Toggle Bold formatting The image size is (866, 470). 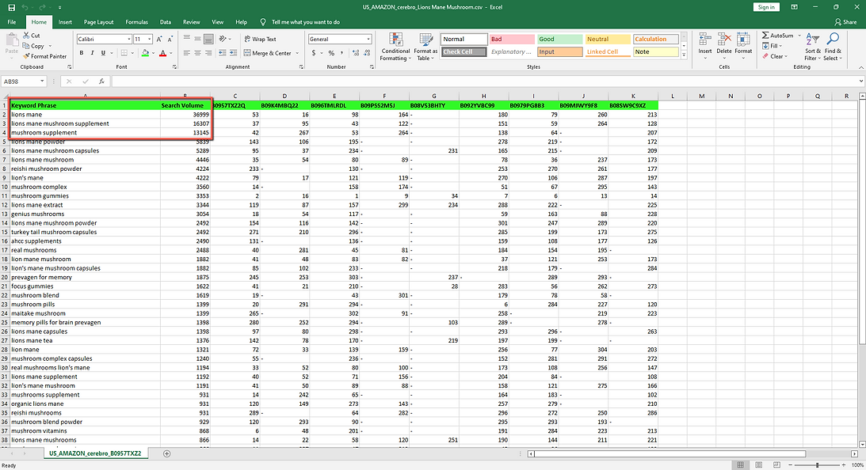(81, 53)
